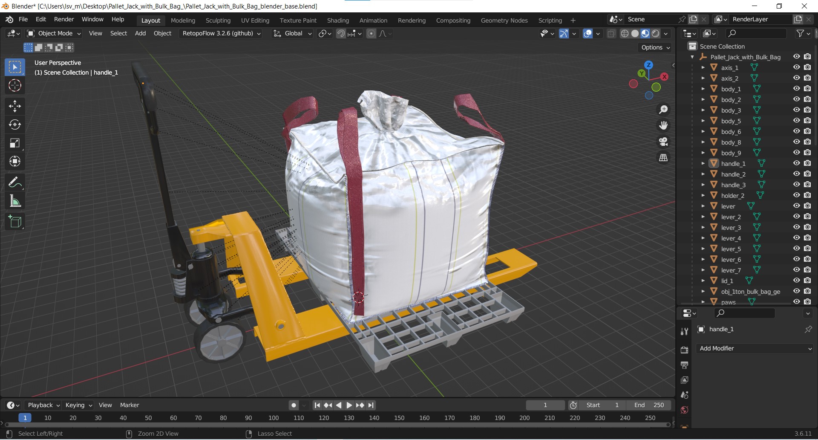Screen dimensions: 818x440
Task: Click the play animation button
Action: pos(349,405)
